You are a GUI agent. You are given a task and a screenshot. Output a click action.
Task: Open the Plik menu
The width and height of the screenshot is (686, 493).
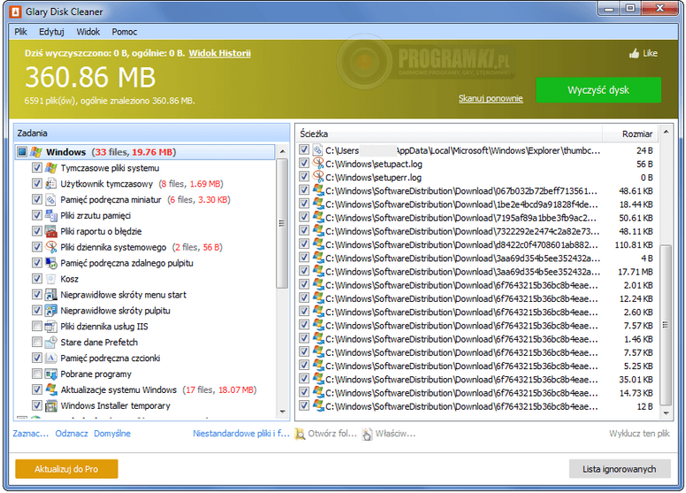coord(20,32)
